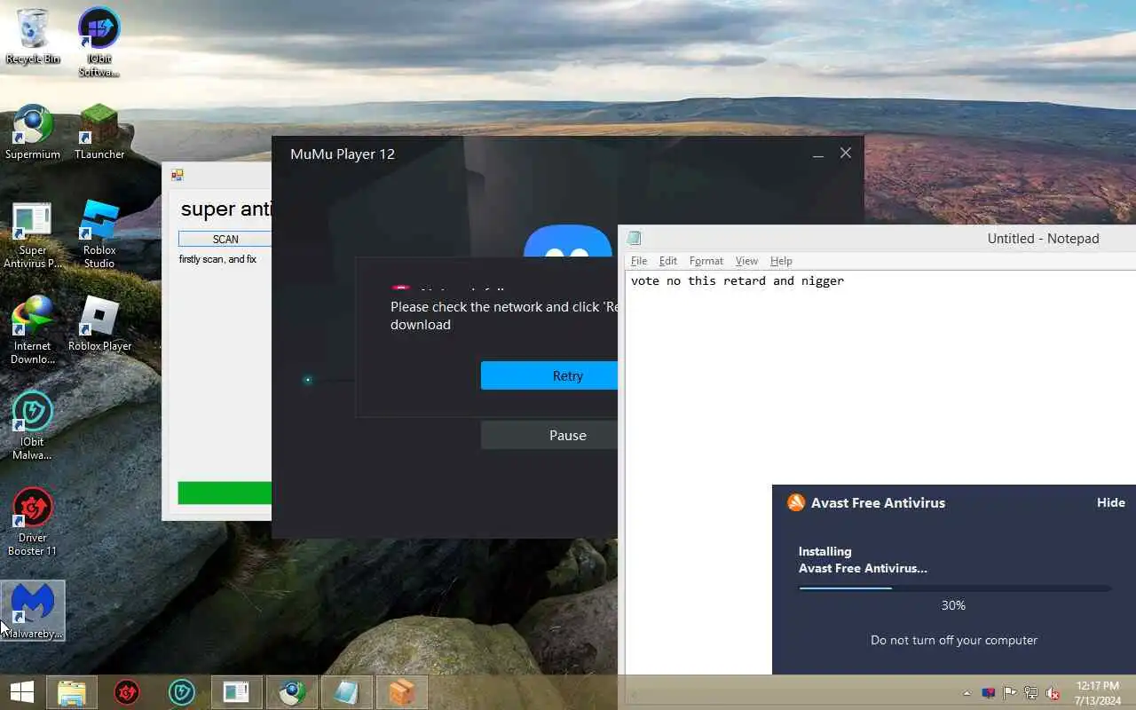Click the super antivirus window title icon
This screenshot has height=710, width=1136.
tap(177, 175)
